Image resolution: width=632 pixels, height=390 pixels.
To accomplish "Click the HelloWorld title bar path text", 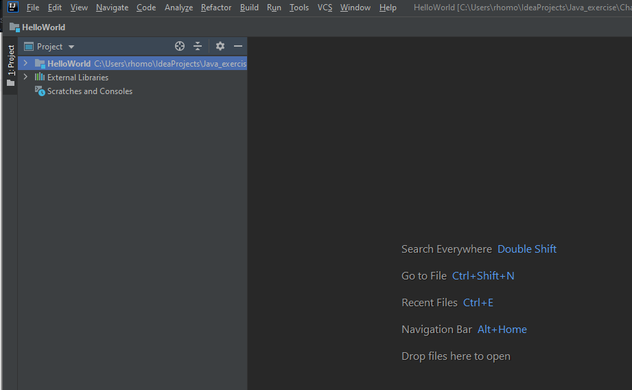I will click(x=523, y=8).
